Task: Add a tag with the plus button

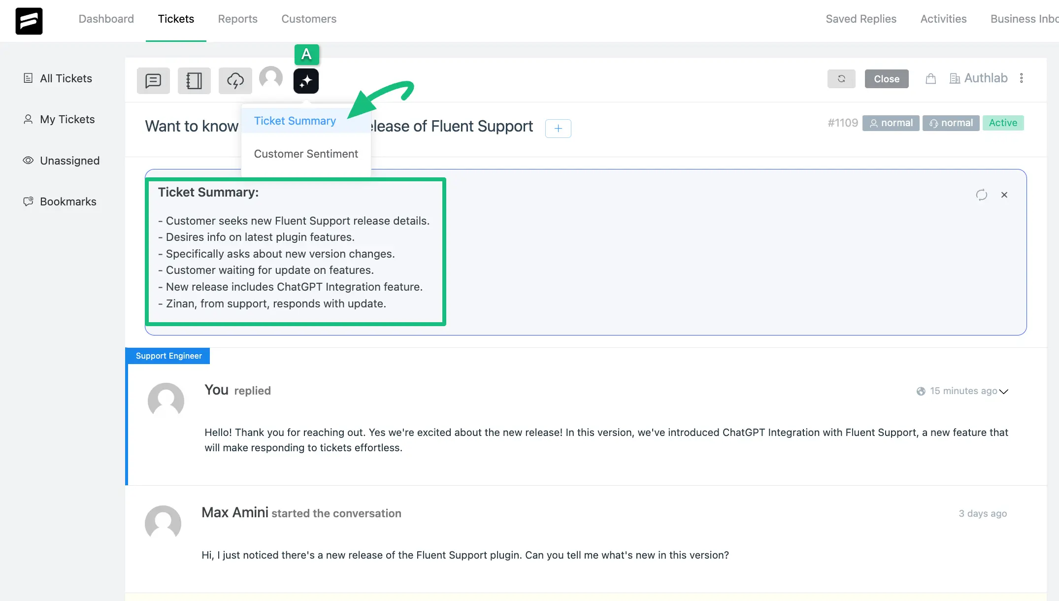Action: tap(558, 129)
